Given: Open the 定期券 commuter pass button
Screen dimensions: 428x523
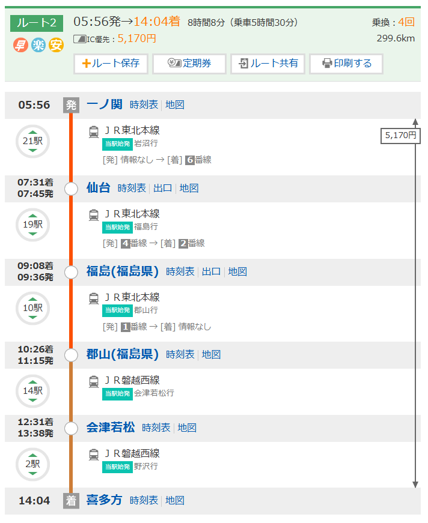Looking at the screenshot, I should tap(189, 64).
